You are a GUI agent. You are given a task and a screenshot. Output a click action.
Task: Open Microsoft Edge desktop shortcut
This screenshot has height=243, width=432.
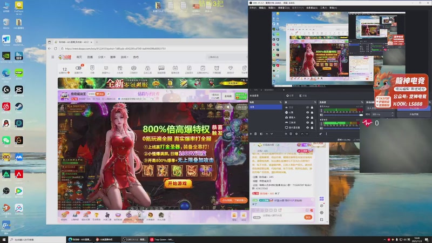click(x=6, y=73)
